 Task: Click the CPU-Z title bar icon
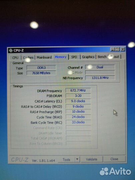[11, 51]
